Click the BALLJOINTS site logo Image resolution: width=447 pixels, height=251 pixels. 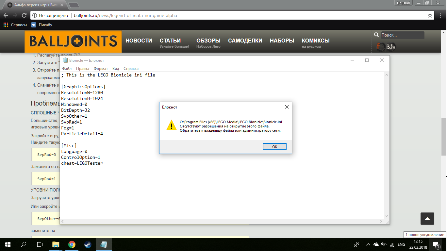pyautogui.click(x=73, y=41)
